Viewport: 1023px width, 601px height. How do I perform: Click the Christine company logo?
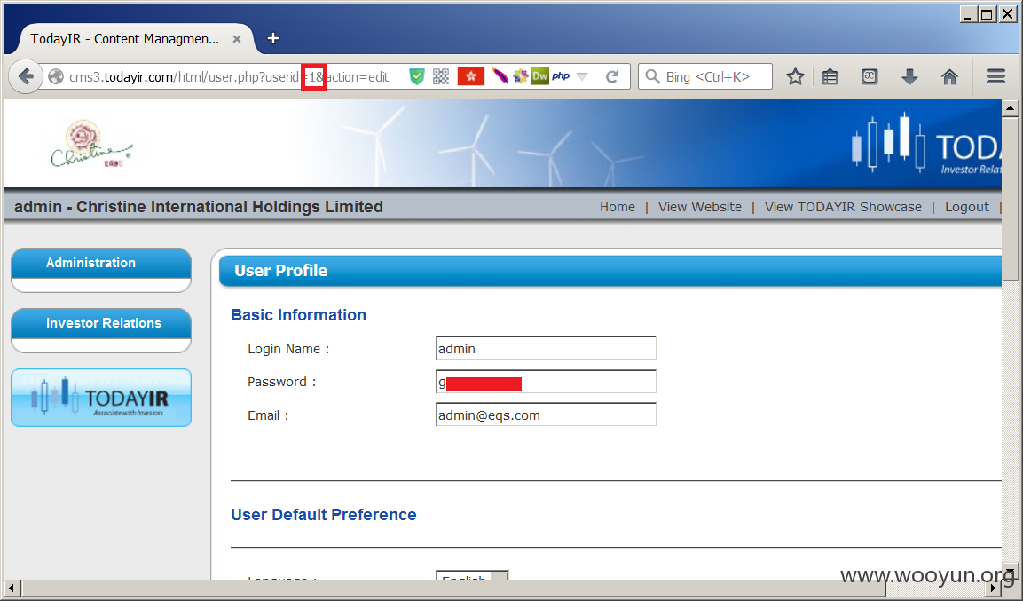coord(91,144)
